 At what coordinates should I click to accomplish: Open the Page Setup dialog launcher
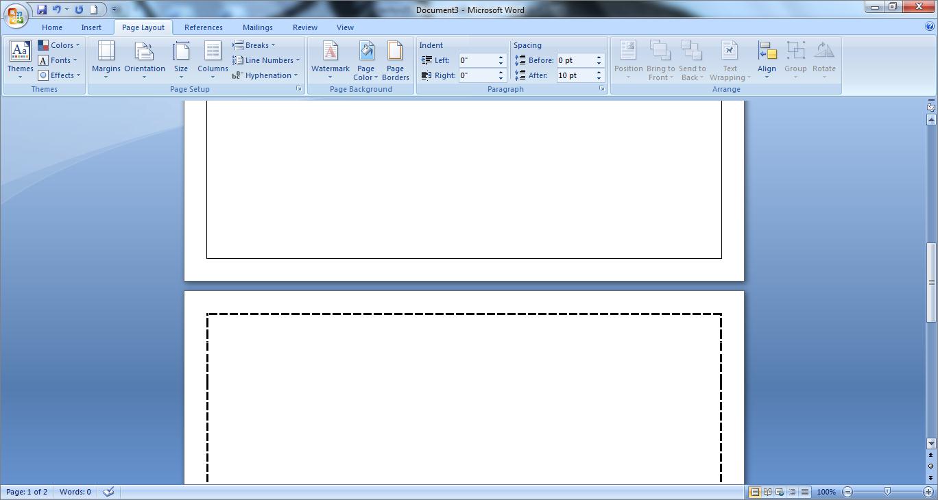click(x=299, y=89)
